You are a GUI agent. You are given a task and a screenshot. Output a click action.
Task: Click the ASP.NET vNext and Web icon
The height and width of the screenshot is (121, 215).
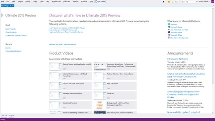[169, 30]
